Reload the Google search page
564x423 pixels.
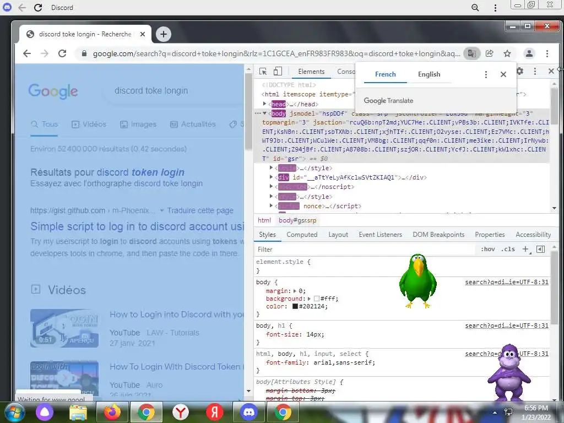pyautogui.click(x=62, y=53)
